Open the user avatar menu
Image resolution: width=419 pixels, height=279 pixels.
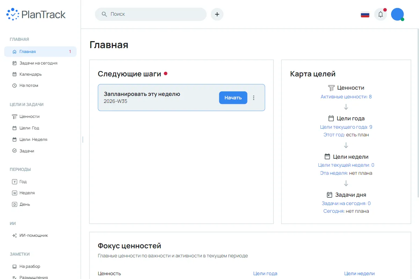[x=397, y=14]
